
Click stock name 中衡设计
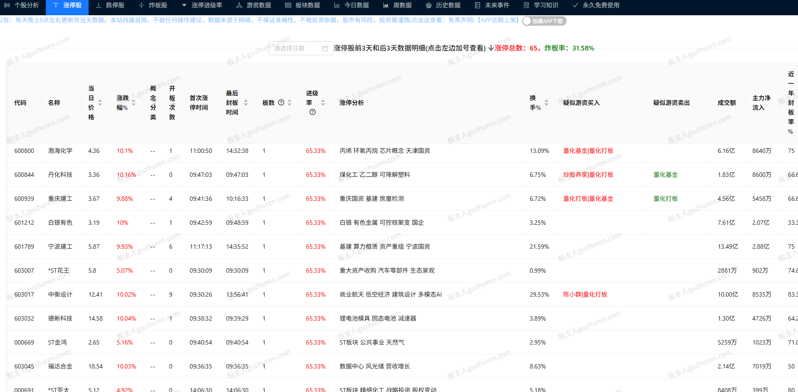tap(60, 294)
